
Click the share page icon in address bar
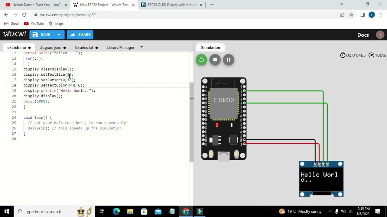(x=342, y=15)
